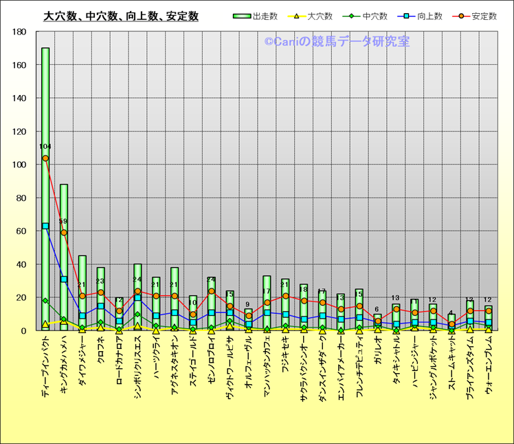Select the chart title 大穴数、中穴数、向上数、安定数
This screenshot has width=514, height=444.
(121, 16)
